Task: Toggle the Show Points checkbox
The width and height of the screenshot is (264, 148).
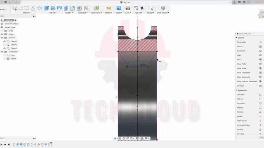Action: click(x=260, y=68)
